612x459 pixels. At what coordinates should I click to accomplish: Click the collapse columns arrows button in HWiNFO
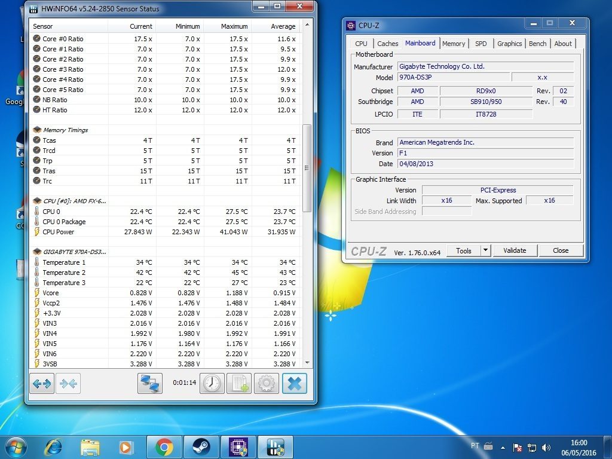(x=68, y=383)
